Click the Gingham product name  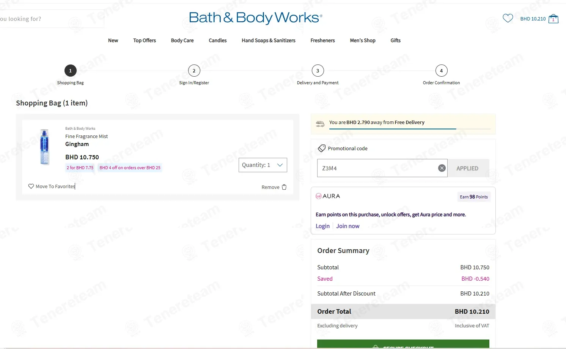click(x=77, y=144)
